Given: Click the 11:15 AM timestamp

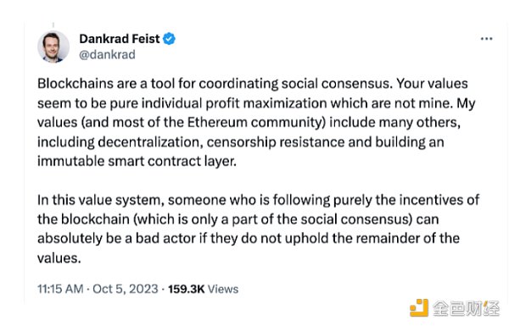Looking at the screenshot, I should [x=60, y=289].
